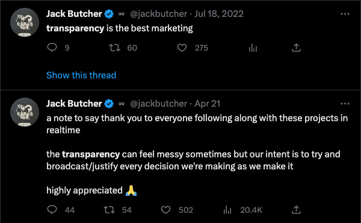Image resolution: width=361 pixels, height=223 pixels.
Task: Reply to the 'best marketing' tweet
Action: 52,48
